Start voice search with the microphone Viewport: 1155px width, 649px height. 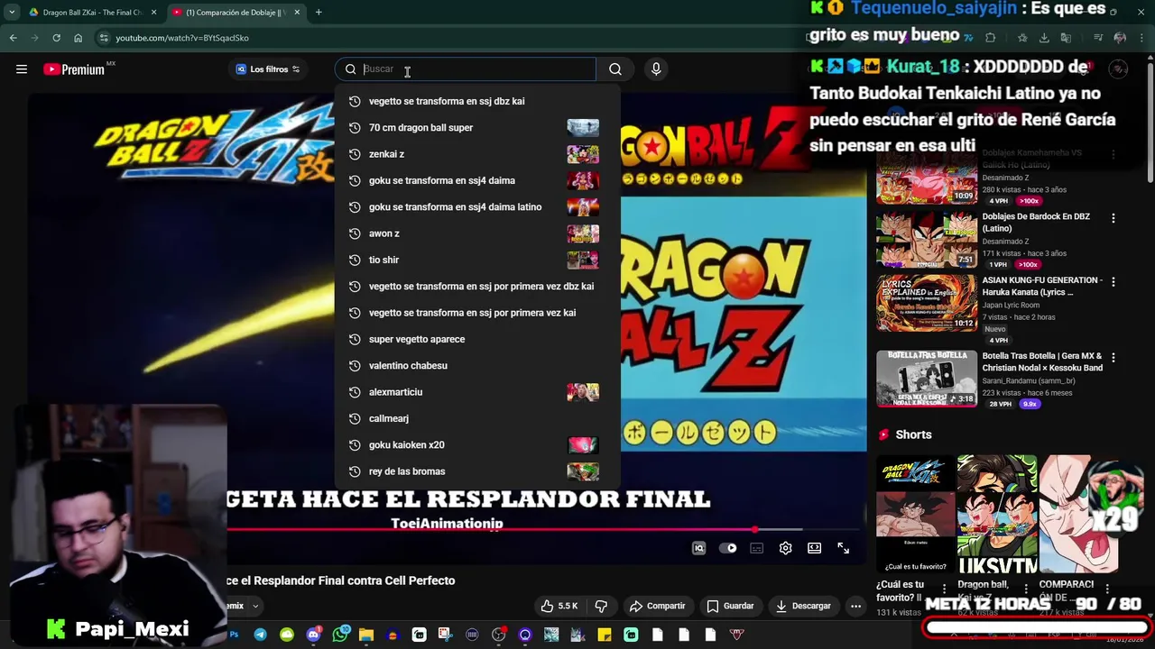coord(656,69)
